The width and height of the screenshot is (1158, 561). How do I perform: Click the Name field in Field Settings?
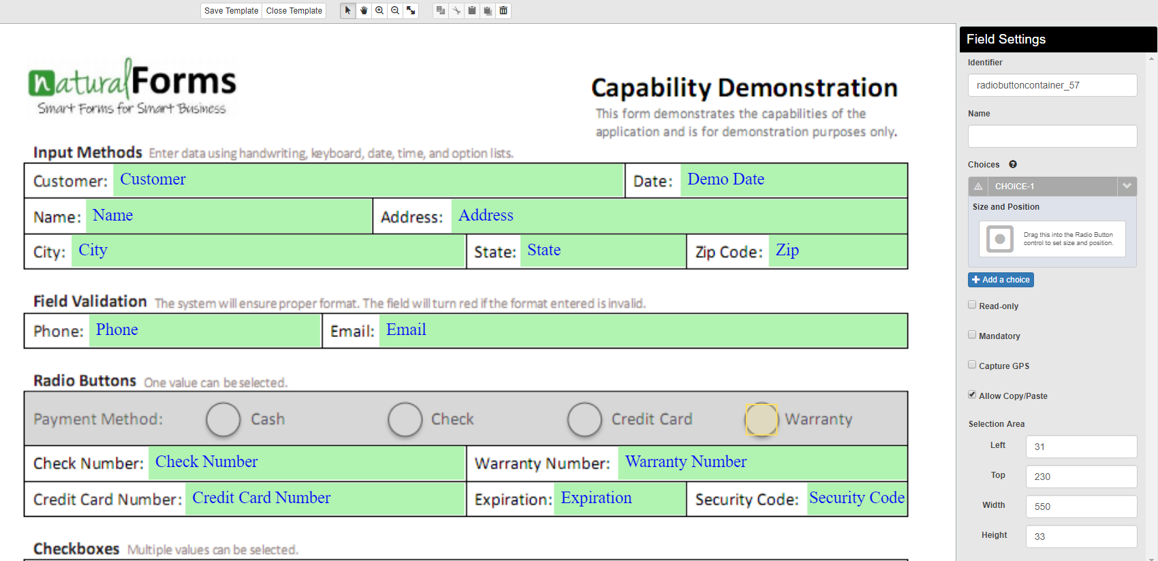(x=1052, y=136)
